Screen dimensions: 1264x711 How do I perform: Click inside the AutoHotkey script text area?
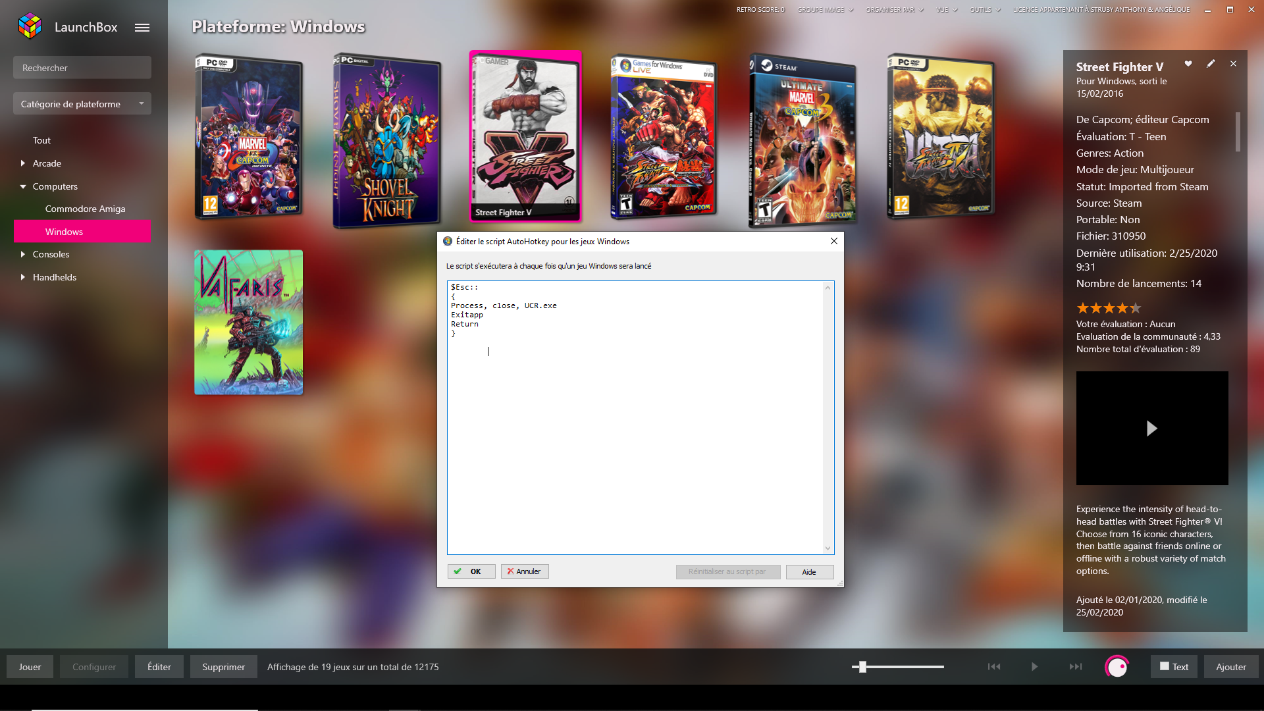point(635,417)
